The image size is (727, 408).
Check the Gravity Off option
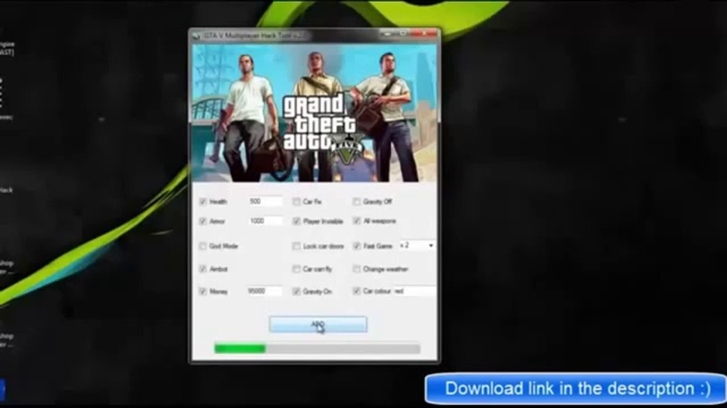point(357,202)
